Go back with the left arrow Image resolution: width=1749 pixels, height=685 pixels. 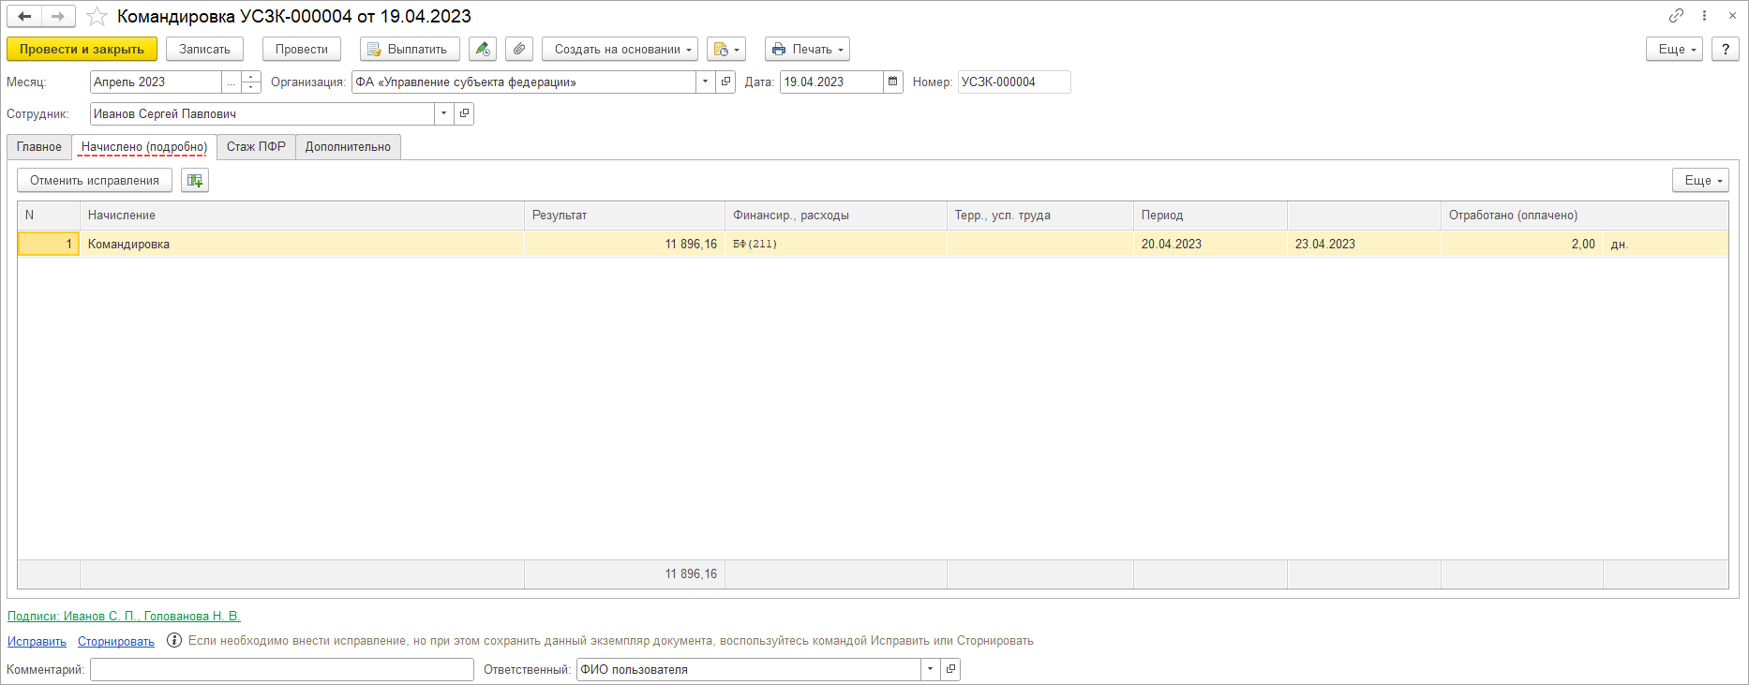24,16
